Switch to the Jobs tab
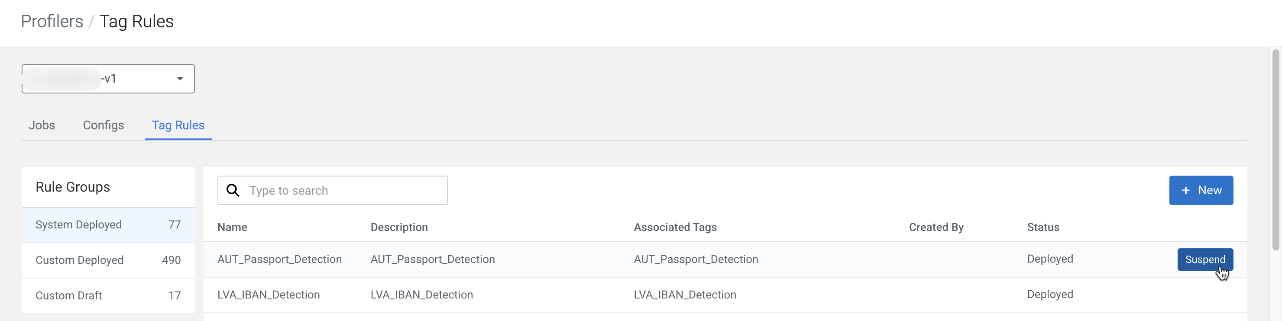The height and width of the screenshot is (321, 1282). (x=42, y=125)
